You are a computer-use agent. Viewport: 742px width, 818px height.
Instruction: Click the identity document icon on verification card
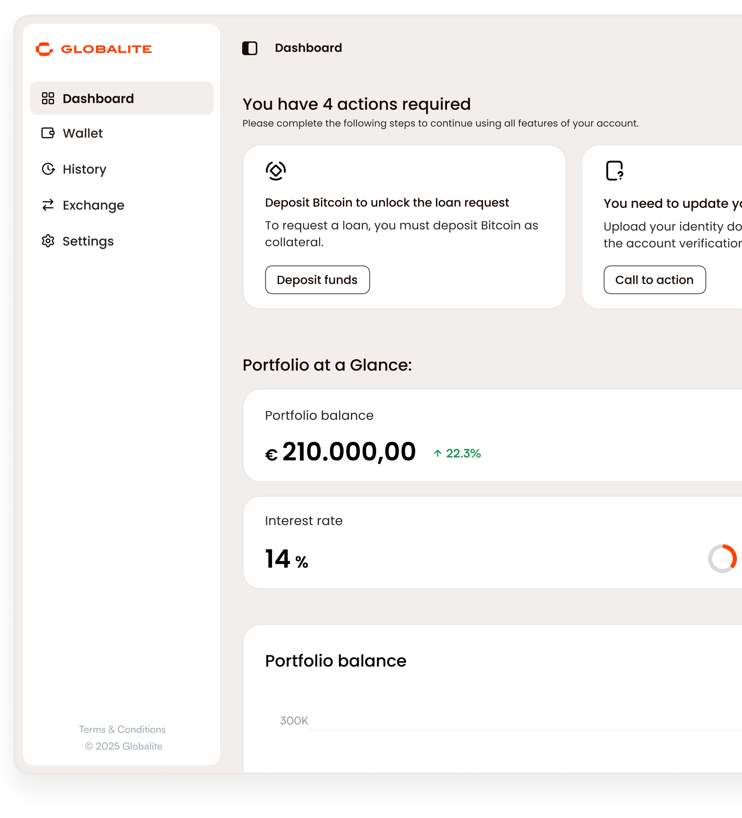click(x=614, y=170)
